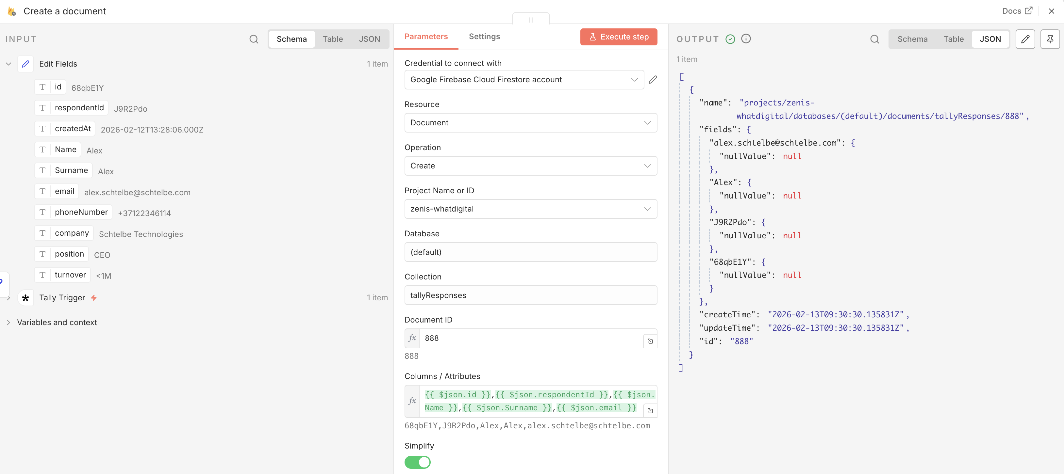Expand Variables and context section
1064x474 pixels.
(57, 323)
